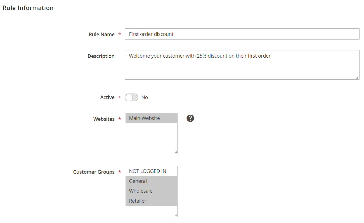Click inside the Description text area
364x223 pixels.
(242, 65)
